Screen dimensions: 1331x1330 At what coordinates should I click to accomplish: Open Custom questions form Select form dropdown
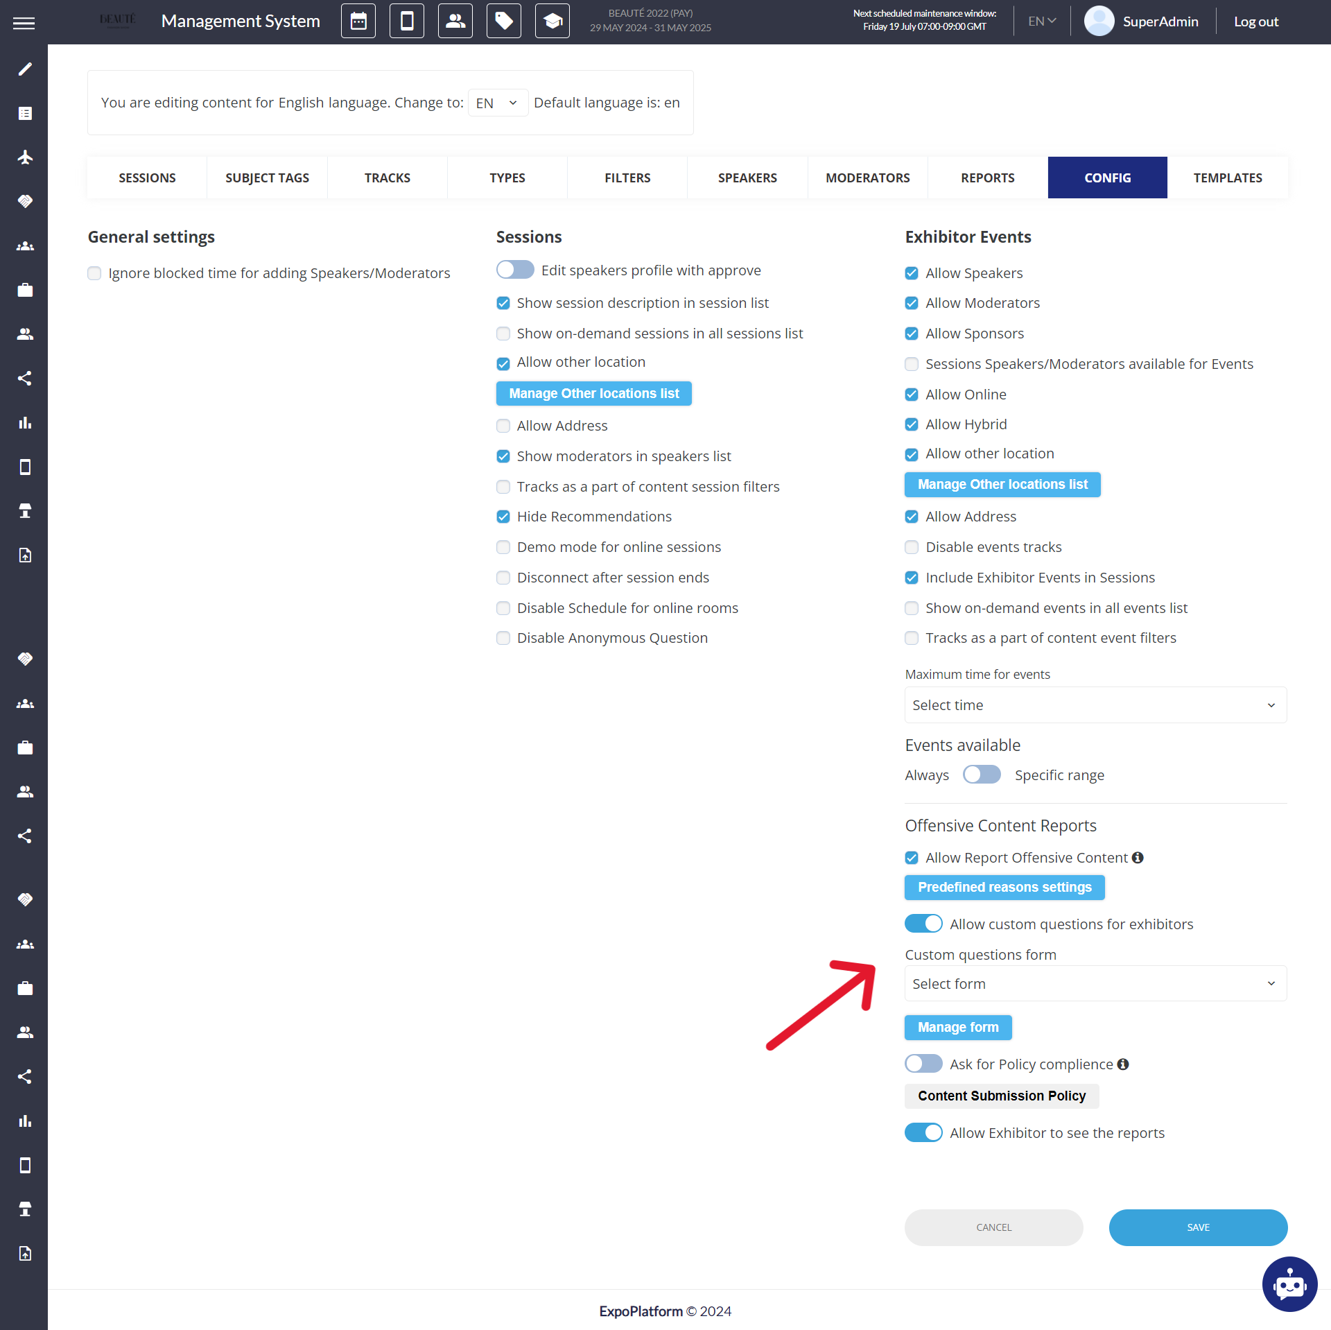[1095, 983]
